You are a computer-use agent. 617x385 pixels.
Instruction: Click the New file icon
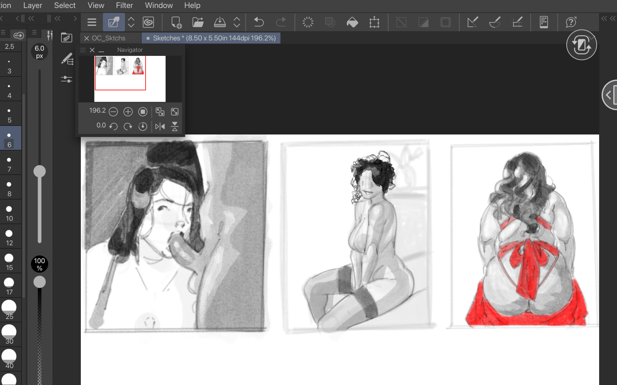[176, 22]
